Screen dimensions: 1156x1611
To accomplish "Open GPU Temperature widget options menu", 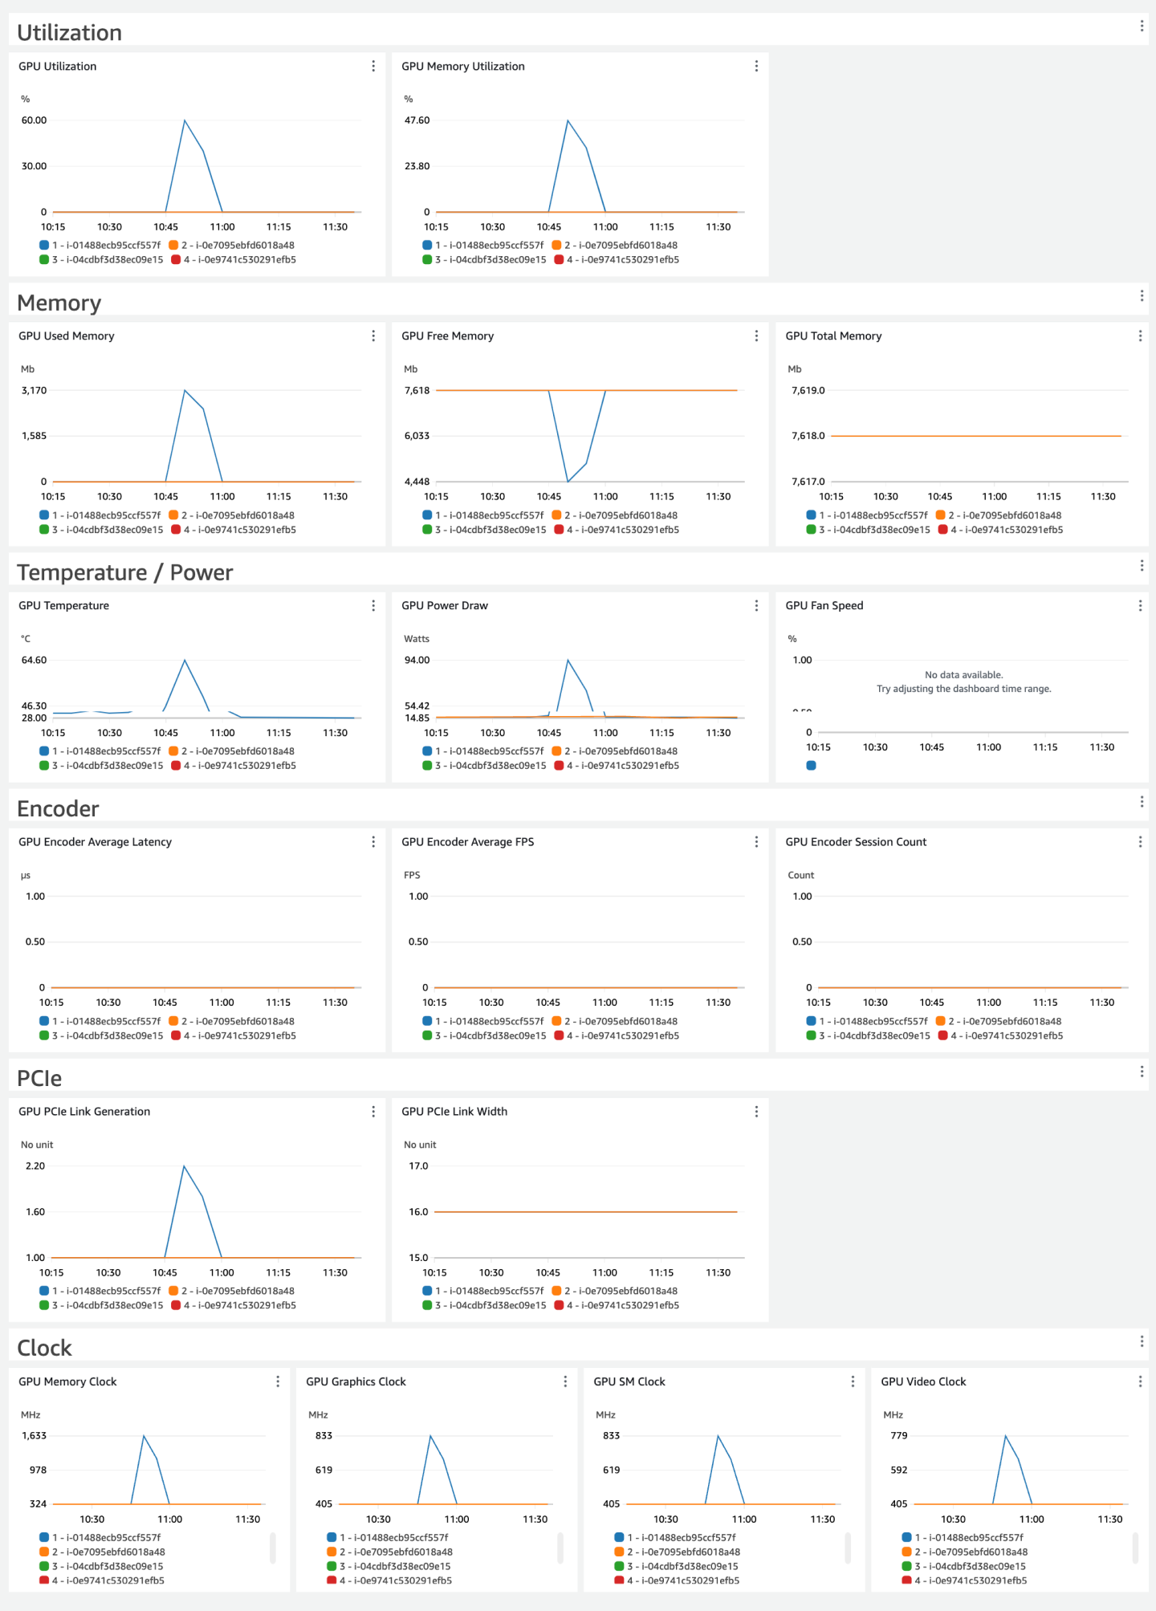I will pyautogui.click(x=373, y=606).
